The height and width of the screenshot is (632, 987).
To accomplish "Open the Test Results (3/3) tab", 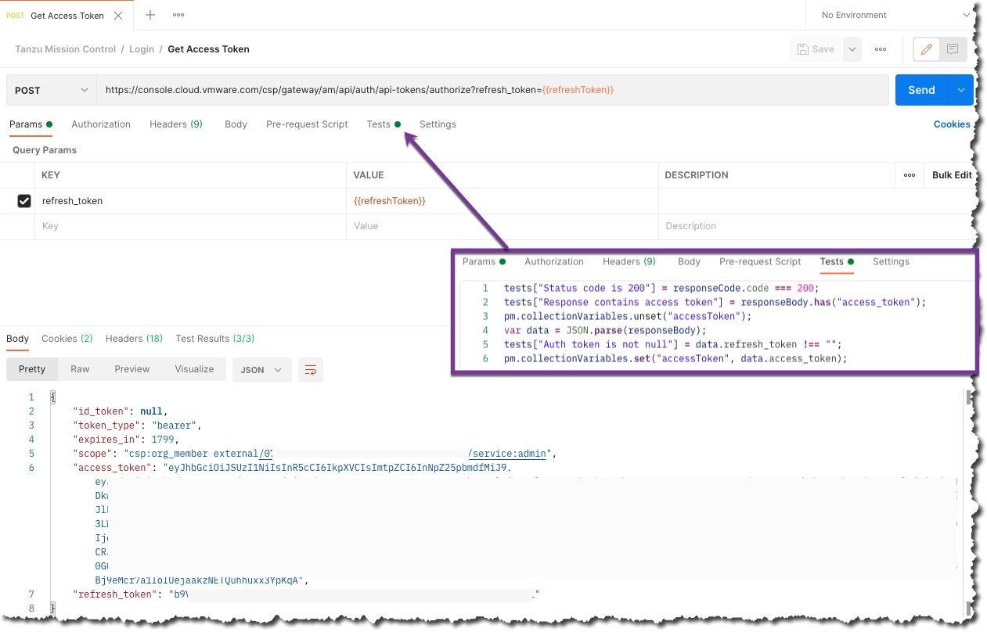I will pyautogui.click(x=215, y=339).
